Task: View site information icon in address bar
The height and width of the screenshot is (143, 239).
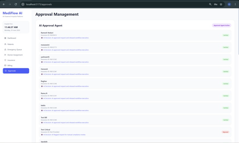Action: coord(23,4)
